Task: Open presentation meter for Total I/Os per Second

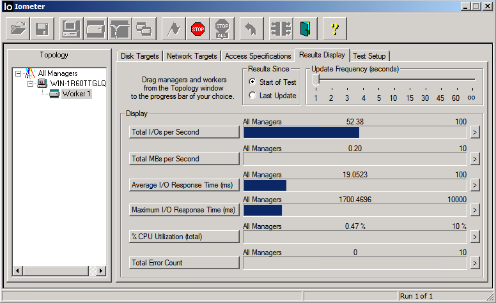Action: click(x=474, y=132)
